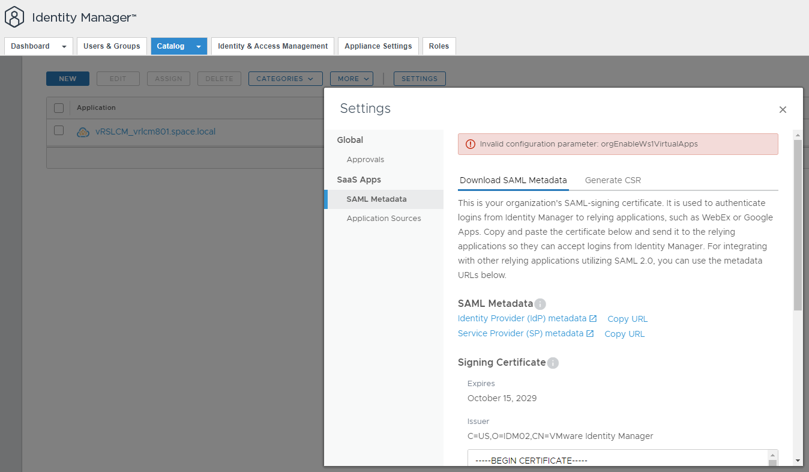Click the NEW button

click(68, 79)
